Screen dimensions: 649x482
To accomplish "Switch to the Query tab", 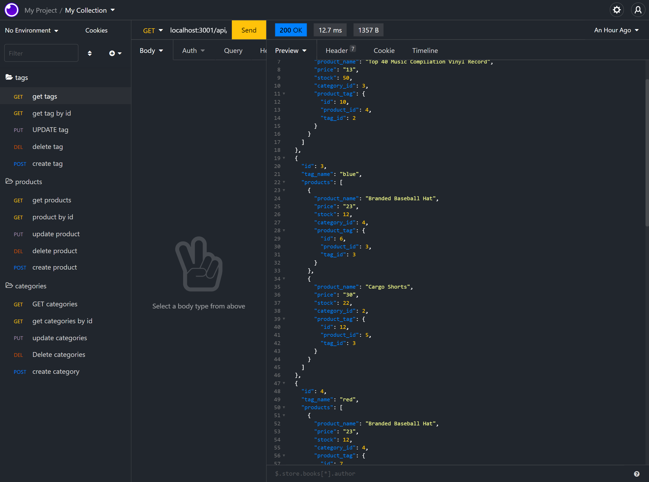I will (233, 50).
